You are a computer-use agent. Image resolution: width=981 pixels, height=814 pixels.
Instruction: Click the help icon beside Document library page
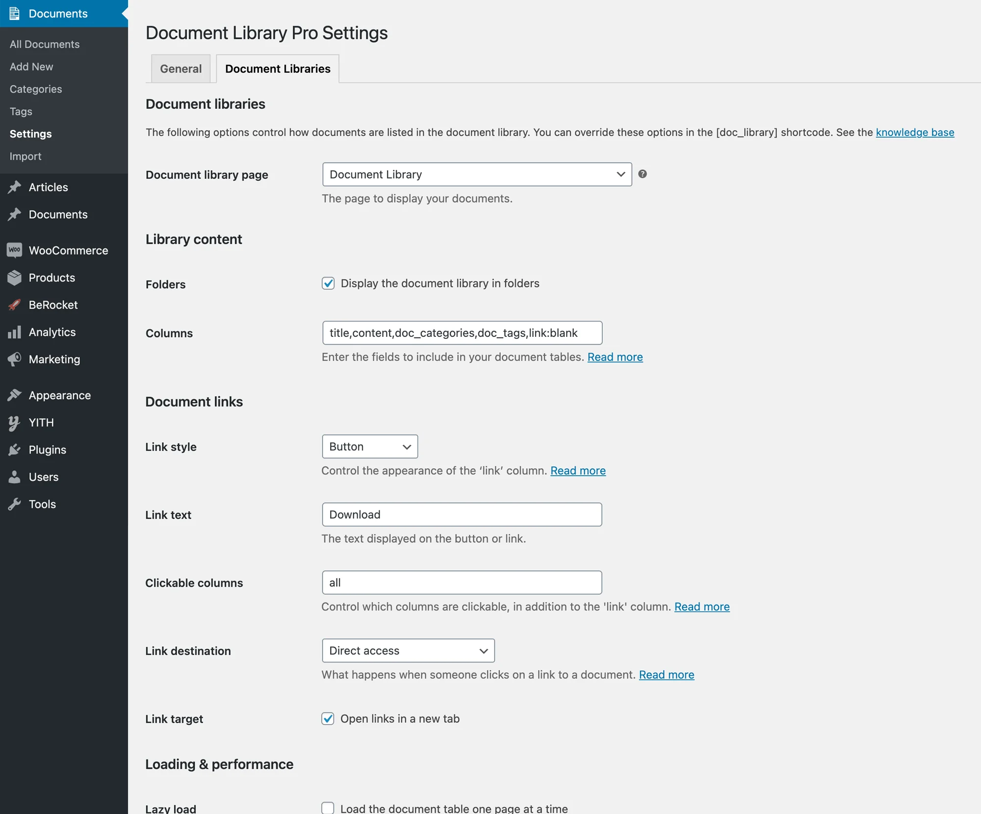pos(643,174)
